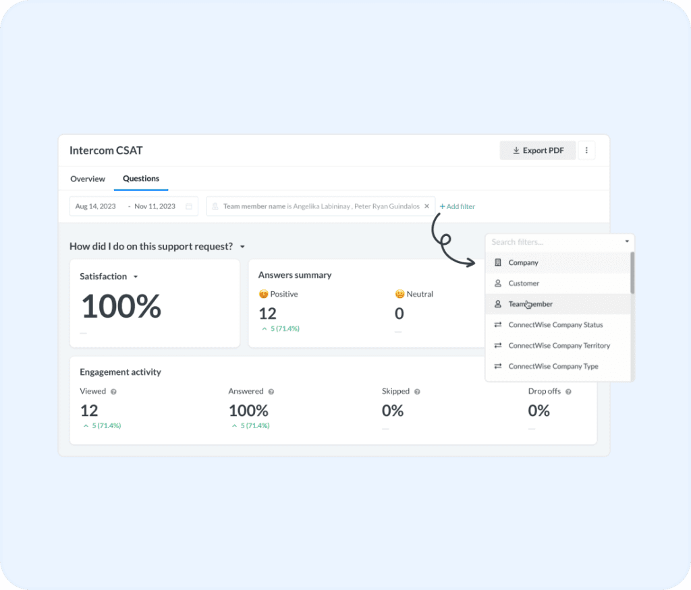Click the Export PDF button

pos(538,150)
